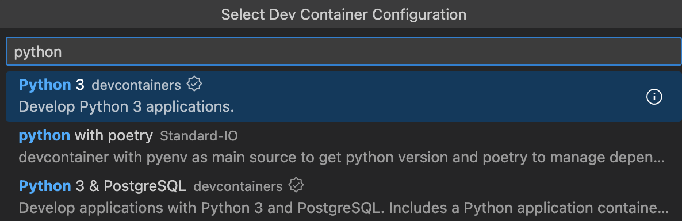Click 'Select Dev Container Configuration' title

click(344, 14)
